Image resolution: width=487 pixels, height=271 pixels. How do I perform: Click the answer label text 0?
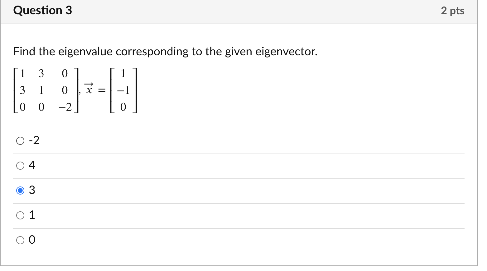(32, 240)
